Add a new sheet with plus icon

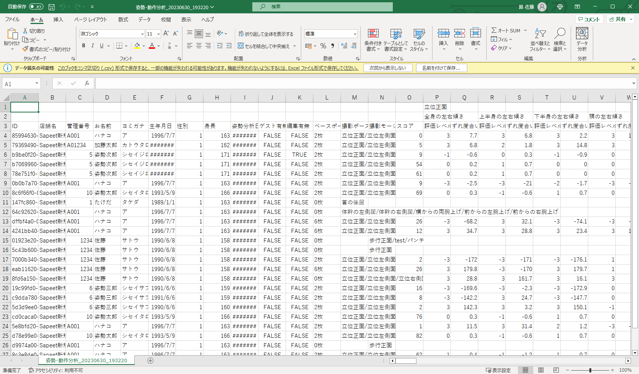click(x=150, y=360)
